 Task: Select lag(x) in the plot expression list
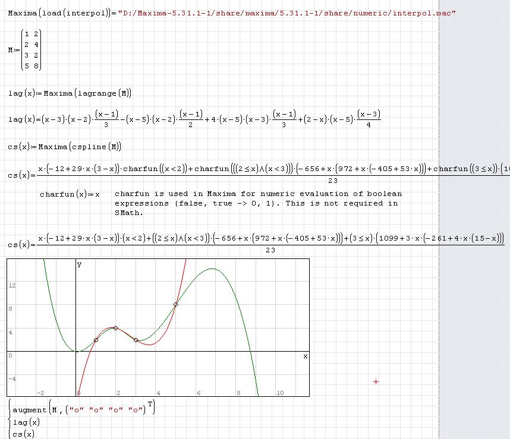[x=27, y=422]
